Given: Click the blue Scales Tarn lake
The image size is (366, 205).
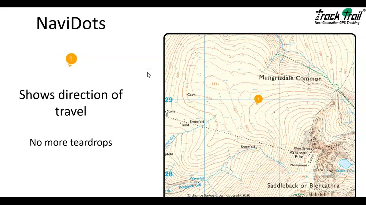Looking at the screenshot, I should [345, 164].
